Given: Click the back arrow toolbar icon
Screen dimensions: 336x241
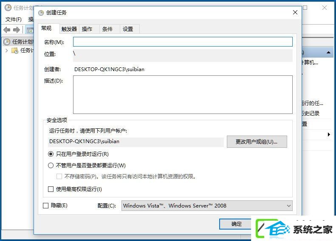Looking at the screenshot, I should click(7, 30).
